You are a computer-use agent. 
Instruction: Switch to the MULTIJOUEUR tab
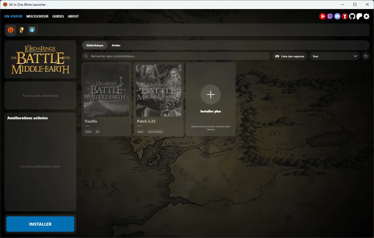tap(38, 16)
